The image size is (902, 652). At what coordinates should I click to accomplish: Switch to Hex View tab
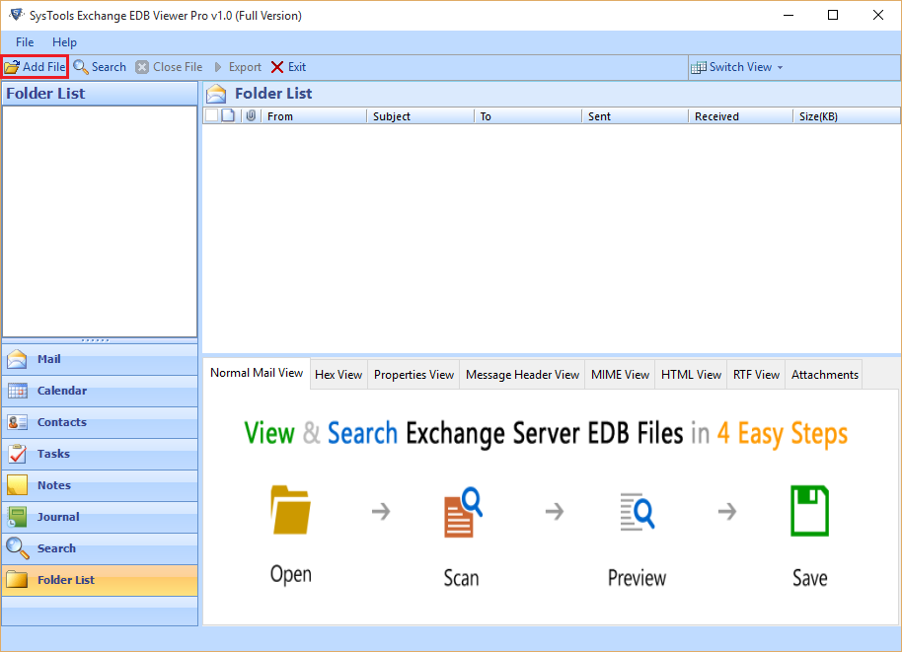338,375
